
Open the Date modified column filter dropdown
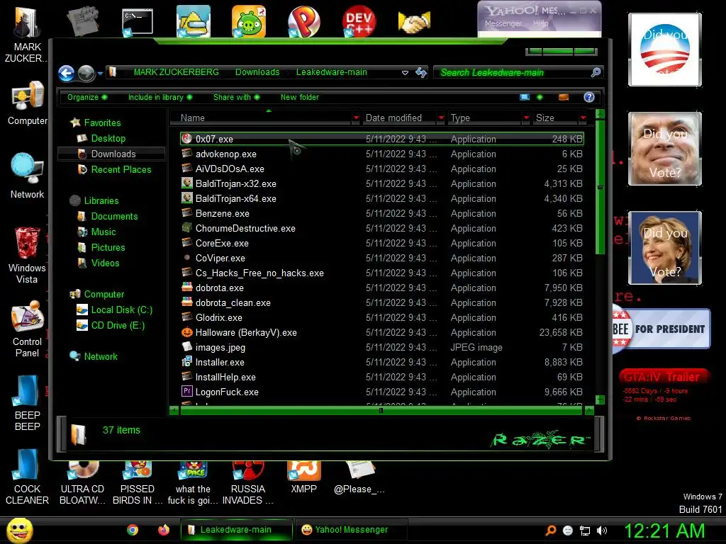pos(441,118)
